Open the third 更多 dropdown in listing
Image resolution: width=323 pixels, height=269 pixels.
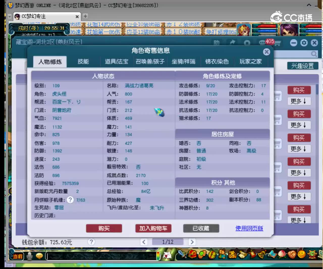299,149
